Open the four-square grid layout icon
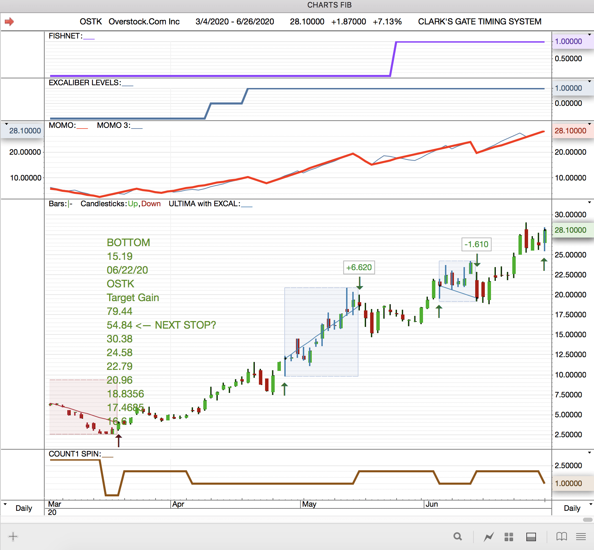 (x=509, y=537)
